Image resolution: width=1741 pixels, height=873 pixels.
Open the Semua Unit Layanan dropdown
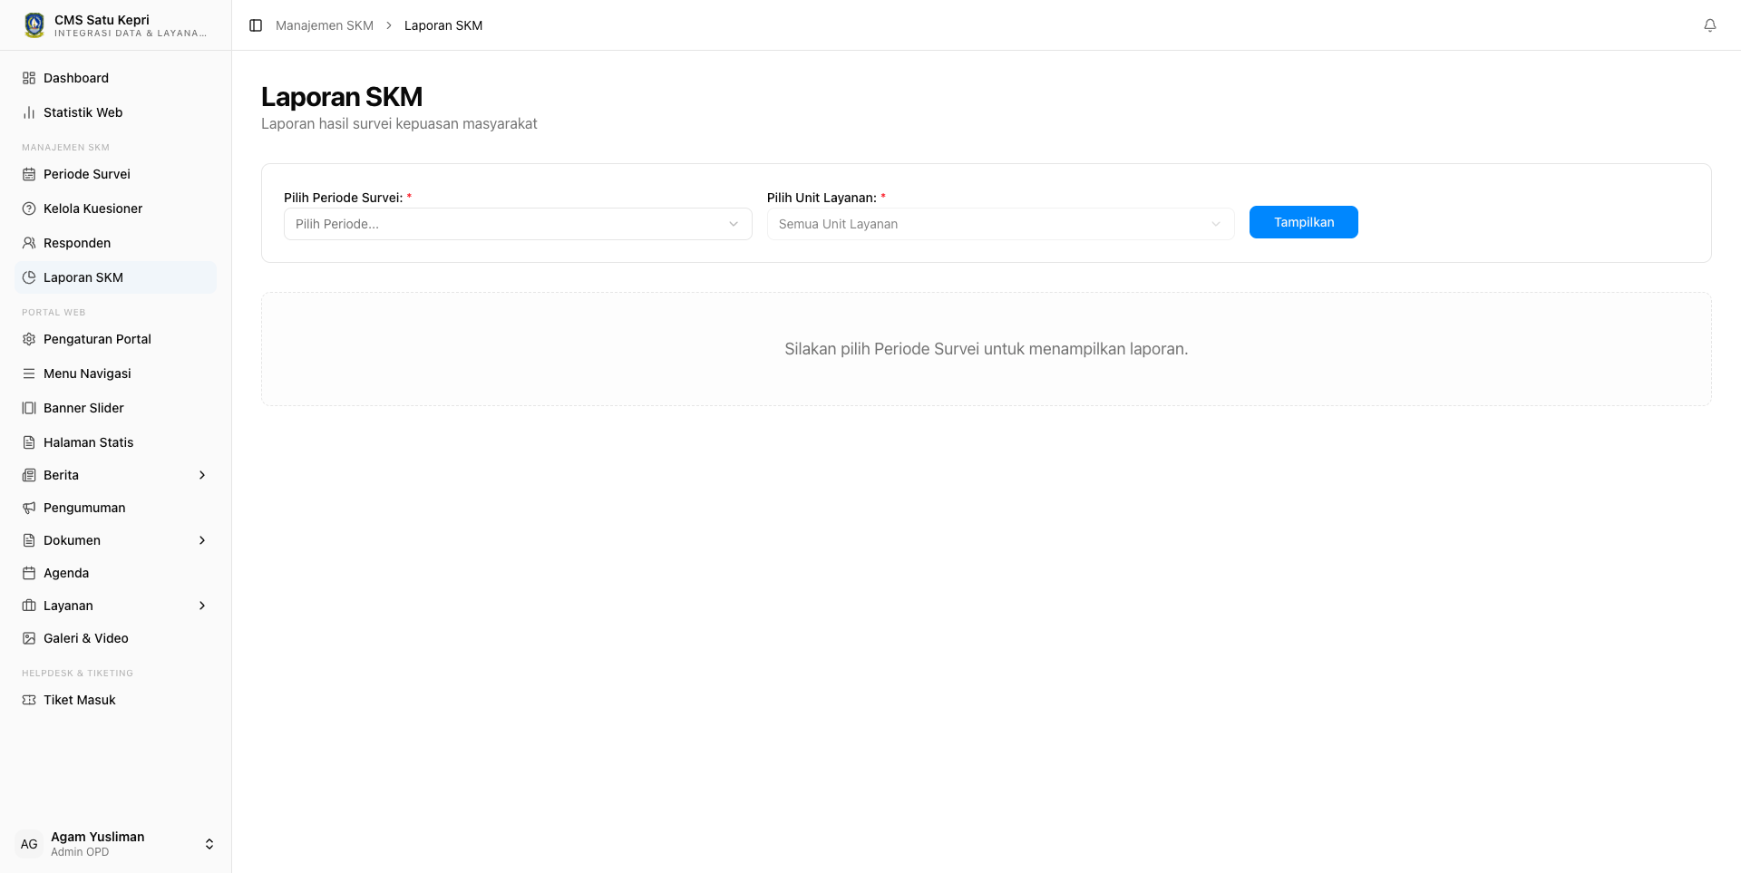coord(1000,224)
